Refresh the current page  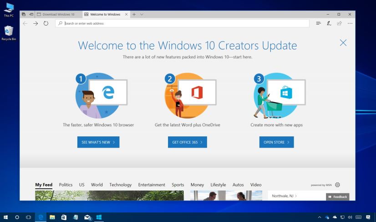tap(46, 23)
